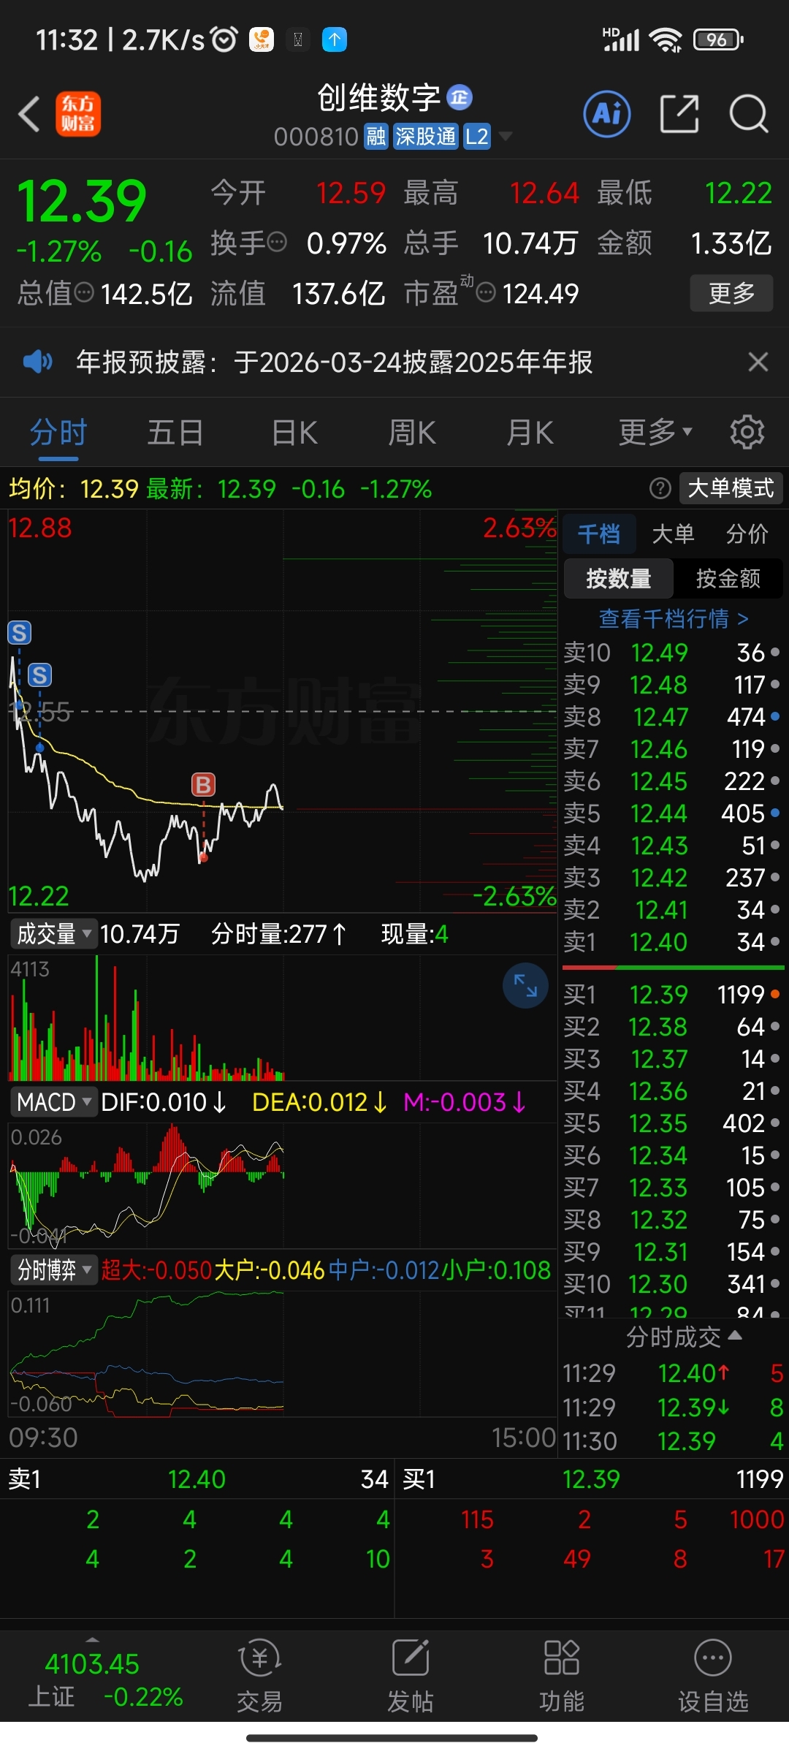Screen dimensions: 789x1754
Task: Tap the alarm clock status icon
Action: pos(224,39)
